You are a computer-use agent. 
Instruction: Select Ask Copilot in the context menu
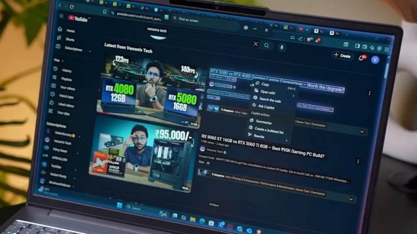pyautogui.click(x=266, y=107)
